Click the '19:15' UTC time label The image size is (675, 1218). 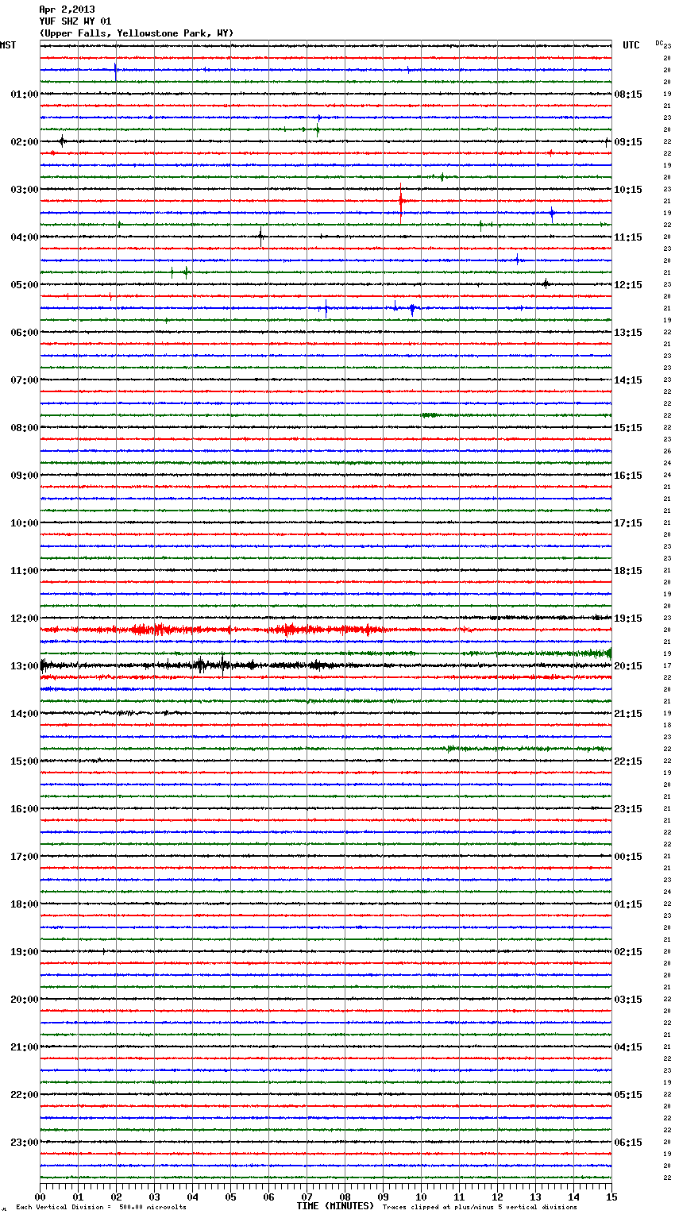tap(628, 619)
